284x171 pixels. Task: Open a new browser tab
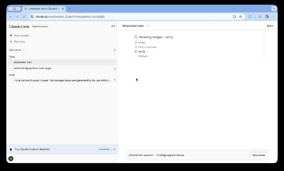[69, 8]
